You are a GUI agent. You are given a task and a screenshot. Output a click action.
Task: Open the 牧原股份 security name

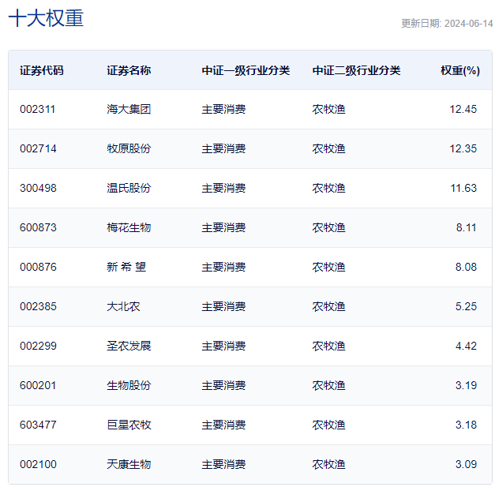[x=129, y=148]
